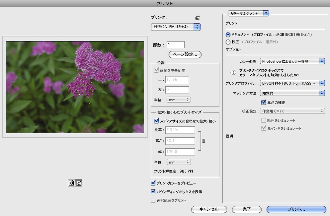Screen dimensions: 330x216
Task: Open the EPSON PM-T960 printer dropdown
Action: tap(176, 27)
